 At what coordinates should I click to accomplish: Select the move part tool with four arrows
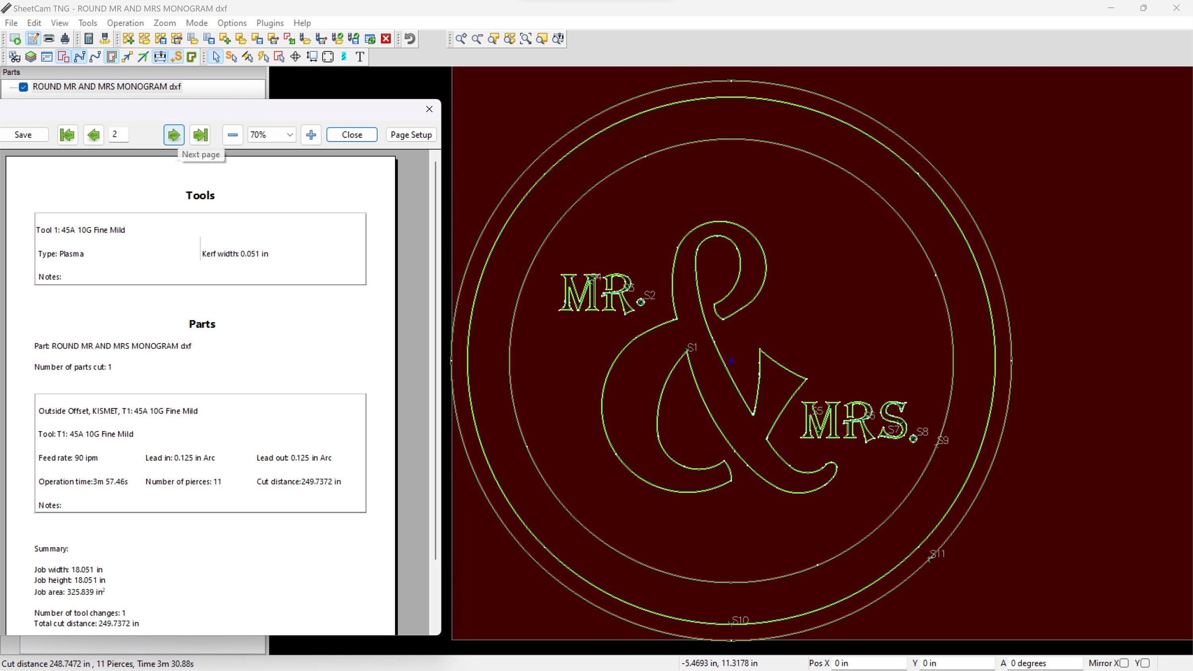click(x=295, y=56)
